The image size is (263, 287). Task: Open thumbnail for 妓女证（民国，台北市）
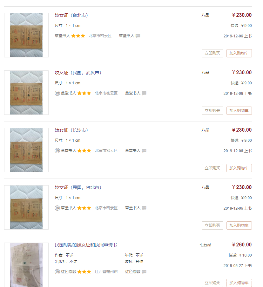click(x=26, y=207)
